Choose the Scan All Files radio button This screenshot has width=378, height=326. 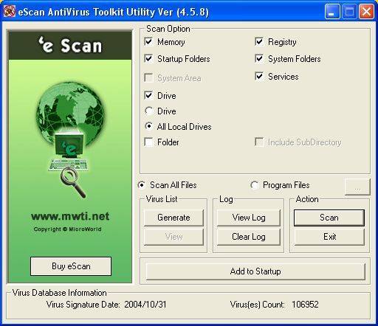(142, 185)
